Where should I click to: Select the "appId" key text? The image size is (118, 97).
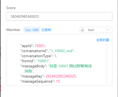coord(26,46)
